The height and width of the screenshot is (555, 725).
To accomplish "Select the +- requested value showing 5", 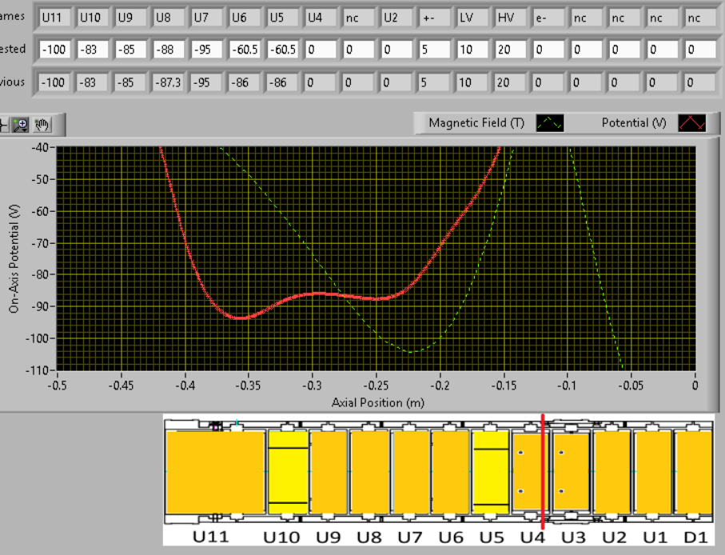I will [x=434, y=50].
